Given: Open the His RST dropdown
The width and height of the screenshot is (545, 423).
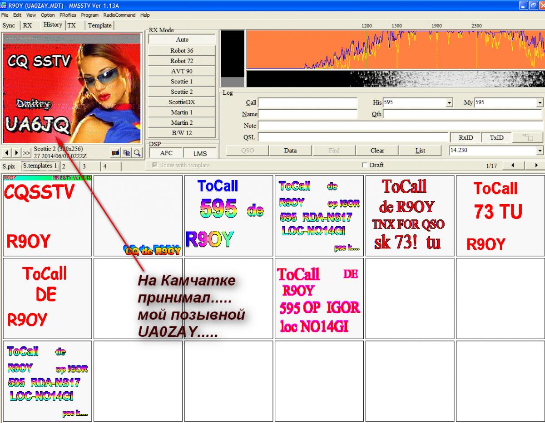Looking at the screenshot, I should click(x=449, y=103).
